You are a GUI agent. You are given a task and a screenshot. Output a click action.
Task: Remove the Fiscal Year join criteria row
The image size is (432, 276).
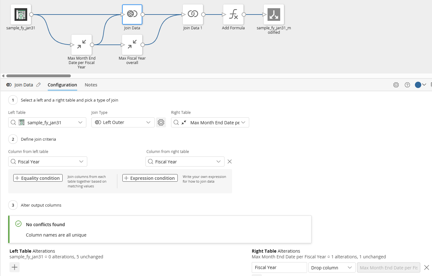tap(230, 161)
